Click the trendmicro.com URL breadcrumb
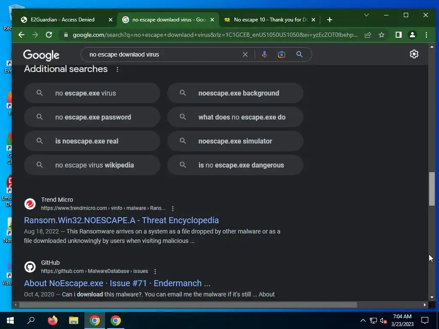The image size is (439, 329). (103, 208)
